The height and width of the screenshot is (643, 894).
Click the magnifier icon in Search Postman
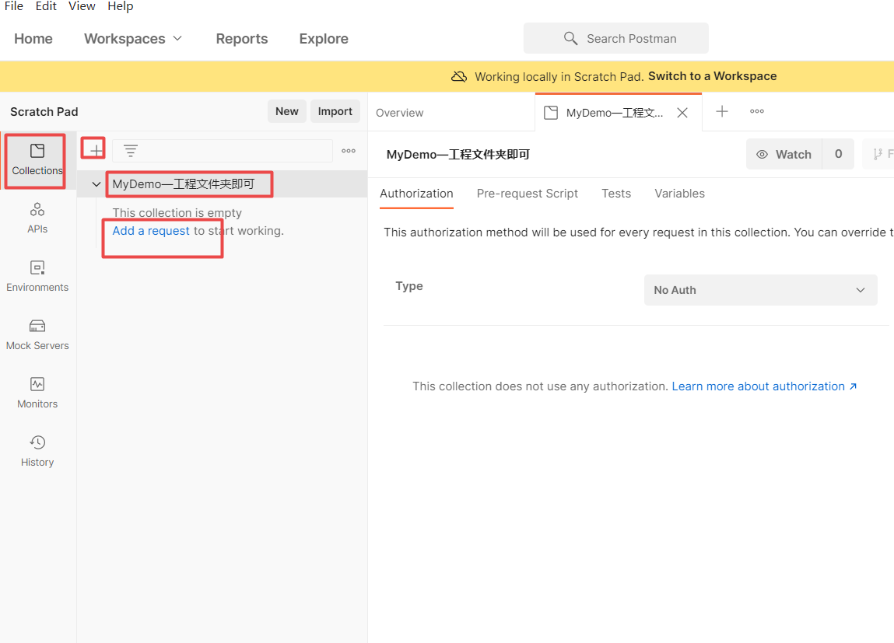[x=570, y=38]
